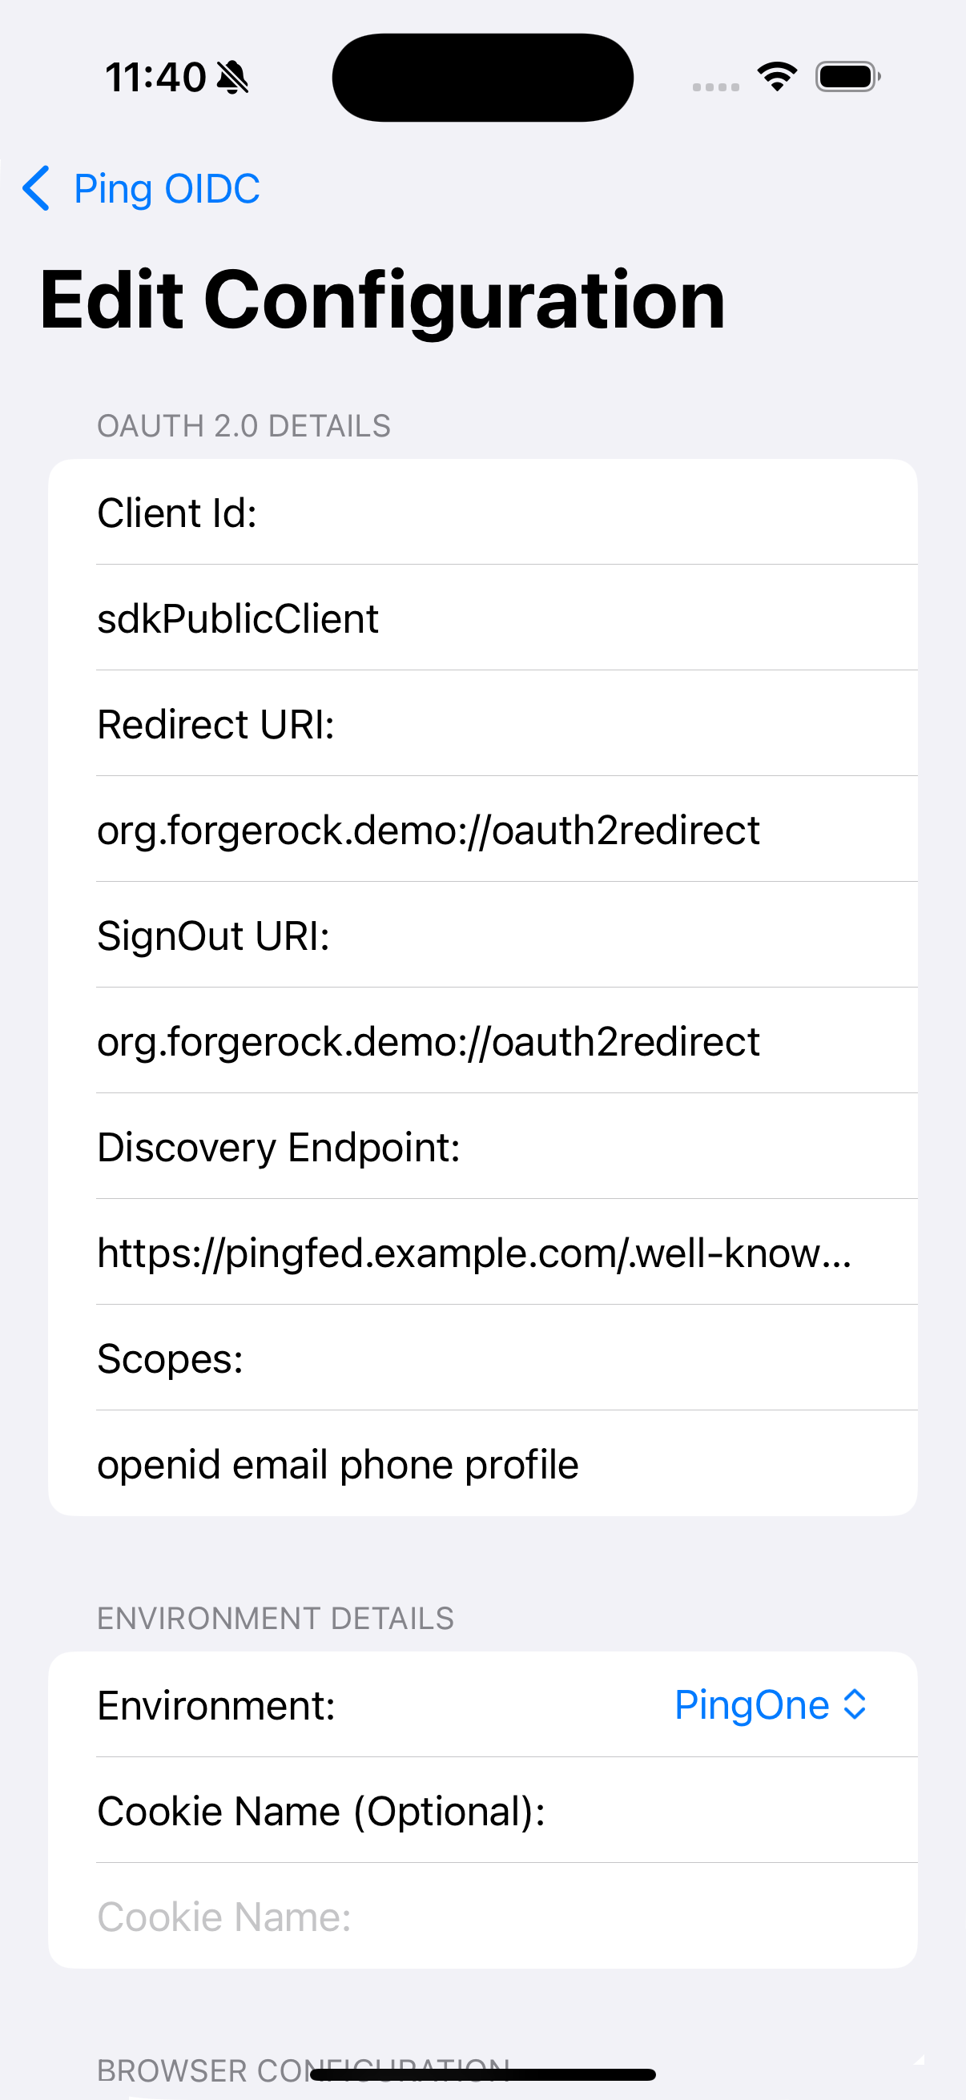Tap the battery status icon
This screenshot has height=2100, width=966.
click(847, 78)
